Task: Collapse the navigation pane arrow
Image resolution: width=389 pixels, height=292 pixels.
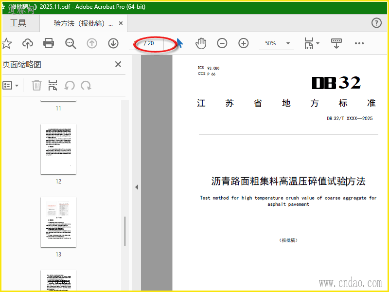Action: coord(137,187)
